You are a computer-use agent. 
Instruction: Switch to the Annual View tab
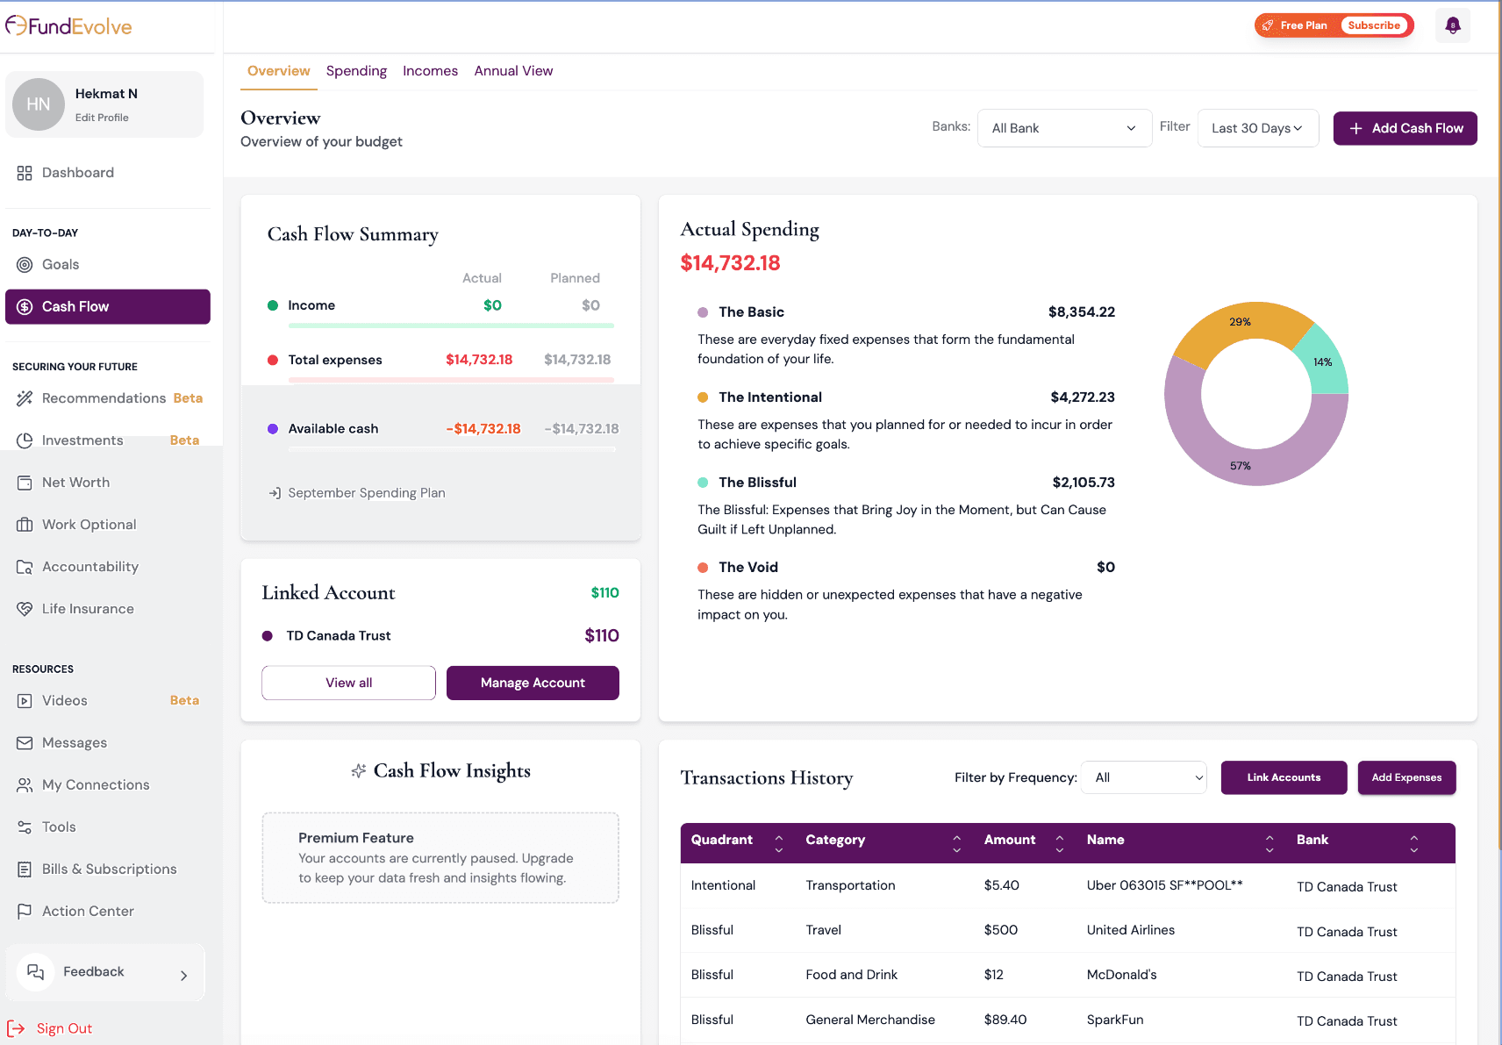(x=513, y=71)
